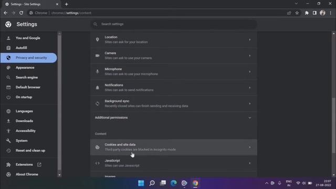Open the Extensions puzzle icon
Screen dimensions: 336x189
click(307, 13)
